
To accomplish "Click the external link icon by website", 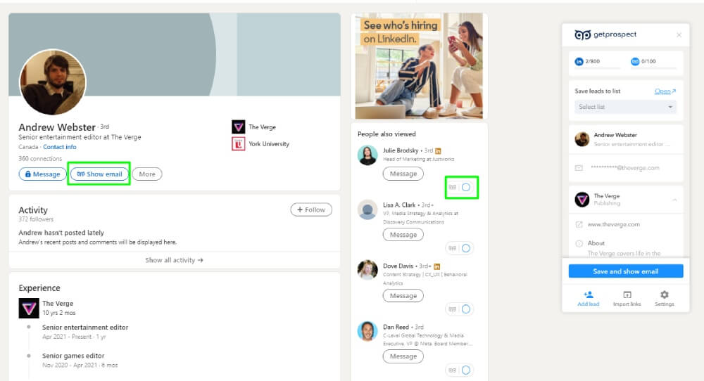I will pos(579,224).
